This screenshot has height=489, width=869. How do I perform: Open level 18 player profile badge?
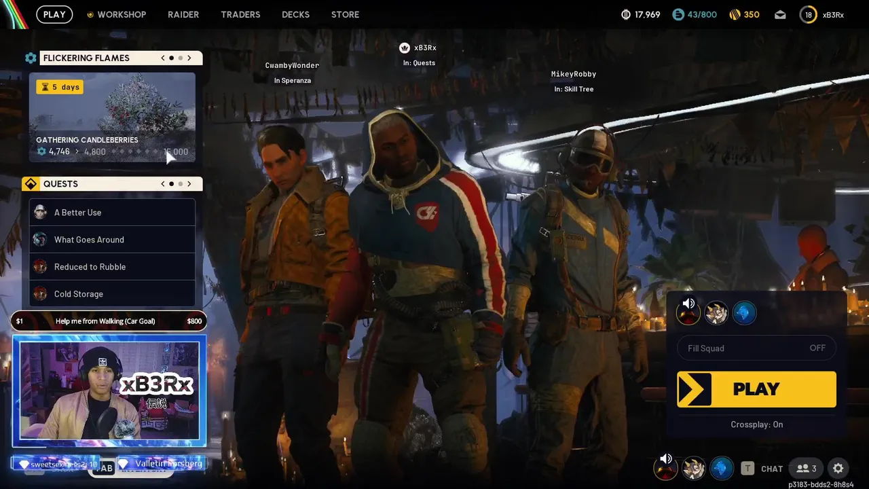(808, 14)
